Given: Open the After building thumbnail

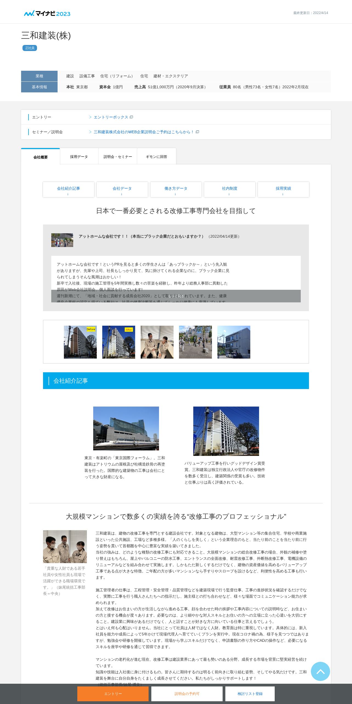Looking at the screenshot, I should [119, 342].
